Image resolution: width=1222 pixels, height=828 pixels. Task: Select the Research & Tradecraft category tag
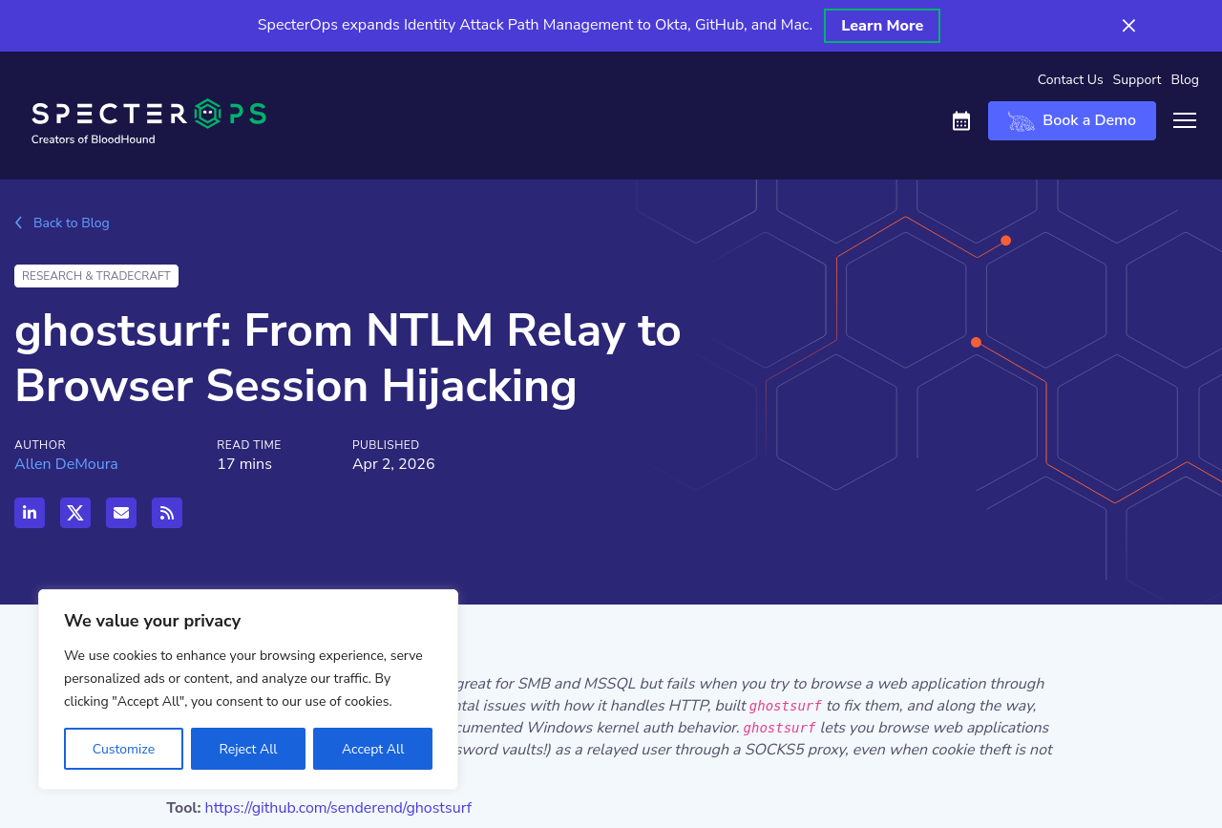click(x=96, y=276)
